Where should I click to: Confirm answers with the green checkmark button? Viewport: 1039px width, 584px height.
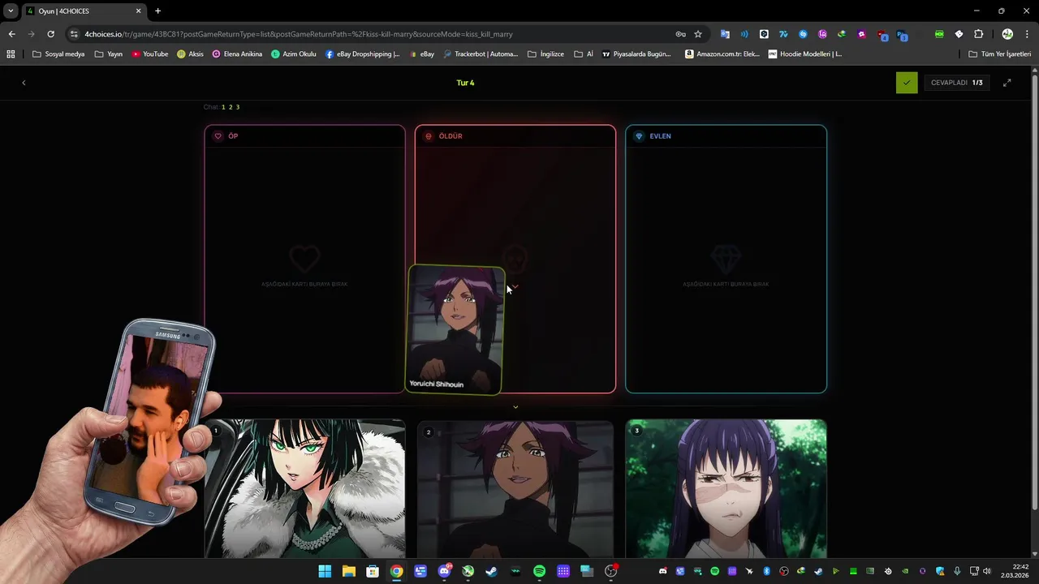click(x=907, y=83)
